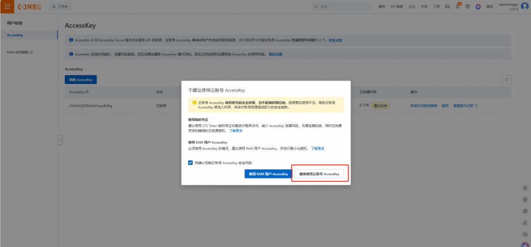Open the notification bell
Image resolution: width=531 pixels, height=247 pixels.
pos(457,6)
